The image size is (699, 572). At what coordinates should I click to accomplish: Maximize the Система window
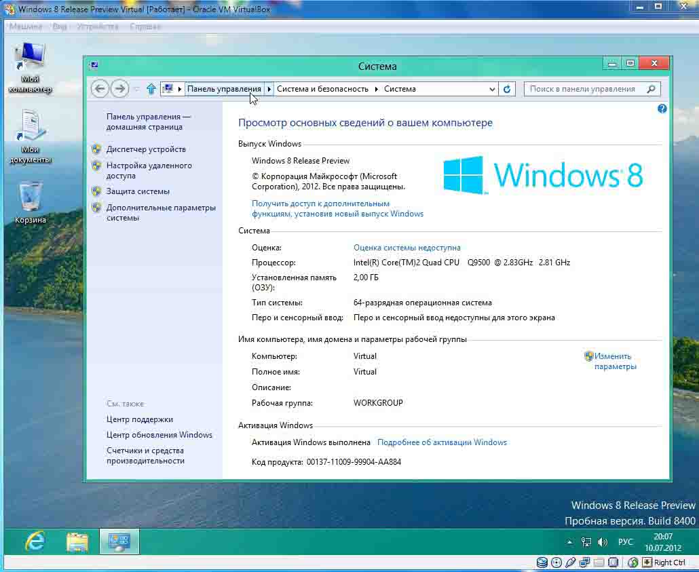pos(630,63)
